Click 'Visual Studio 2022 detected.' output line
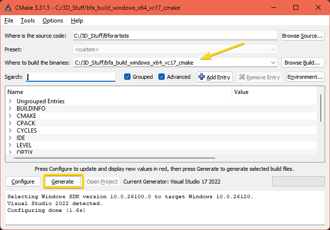The height and width of the screenshot is (230, 330). pyautogui.click(x=55, y=204)
